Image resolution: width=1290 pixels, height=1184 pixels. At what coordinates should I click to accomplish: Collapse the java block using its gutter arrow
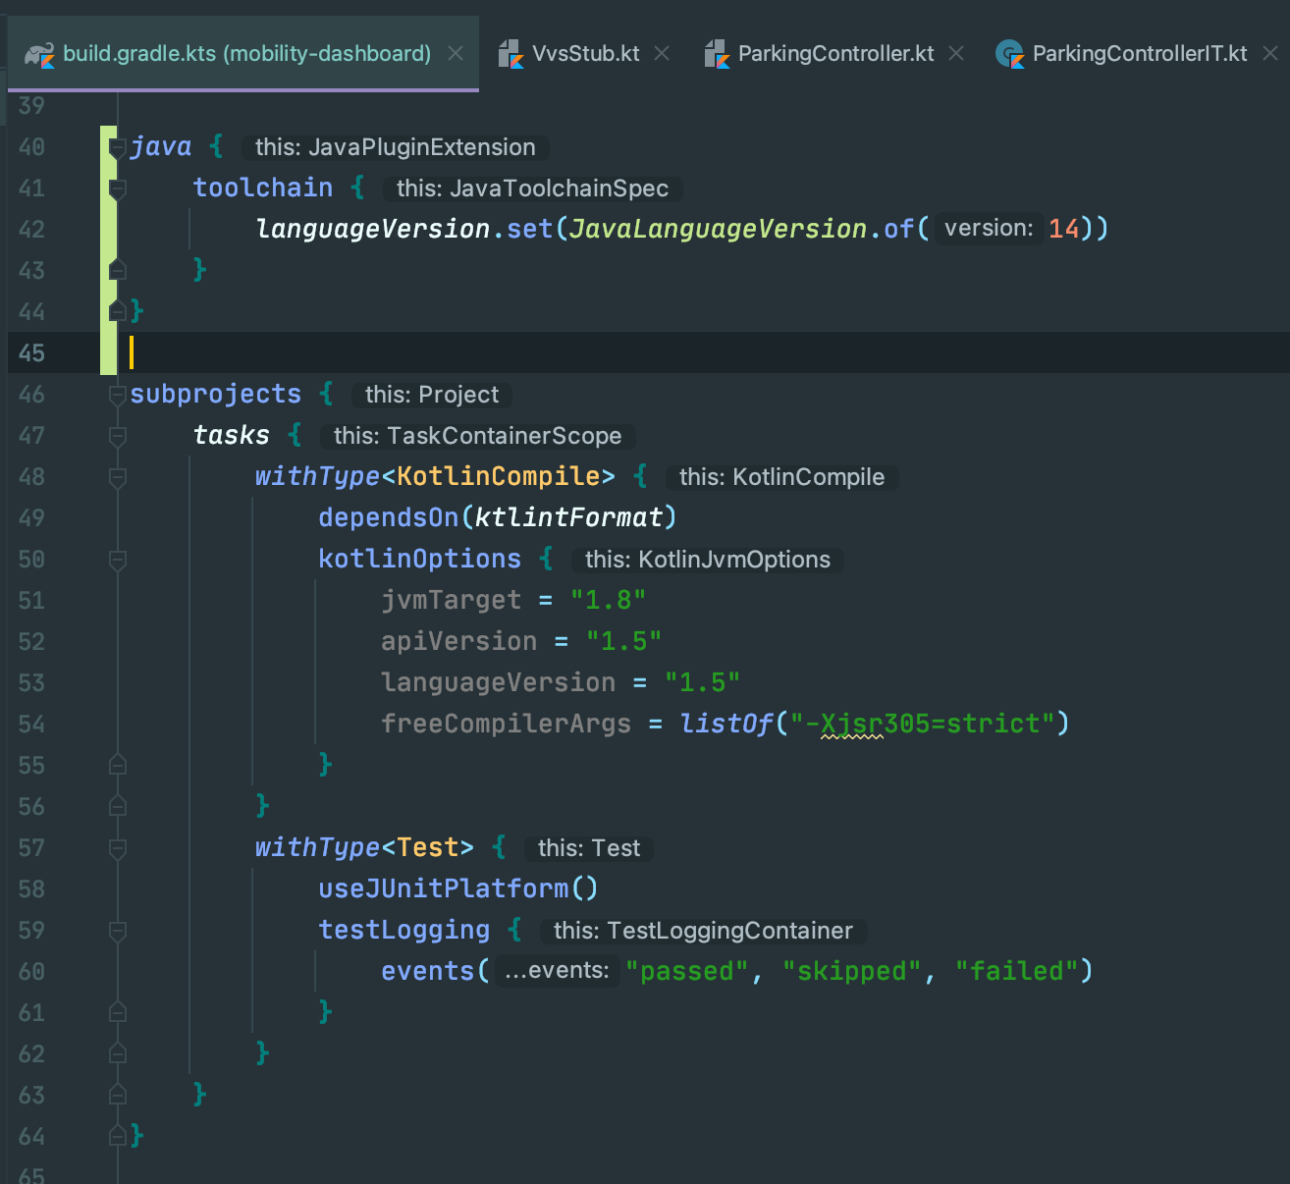(x=117, y=145)
